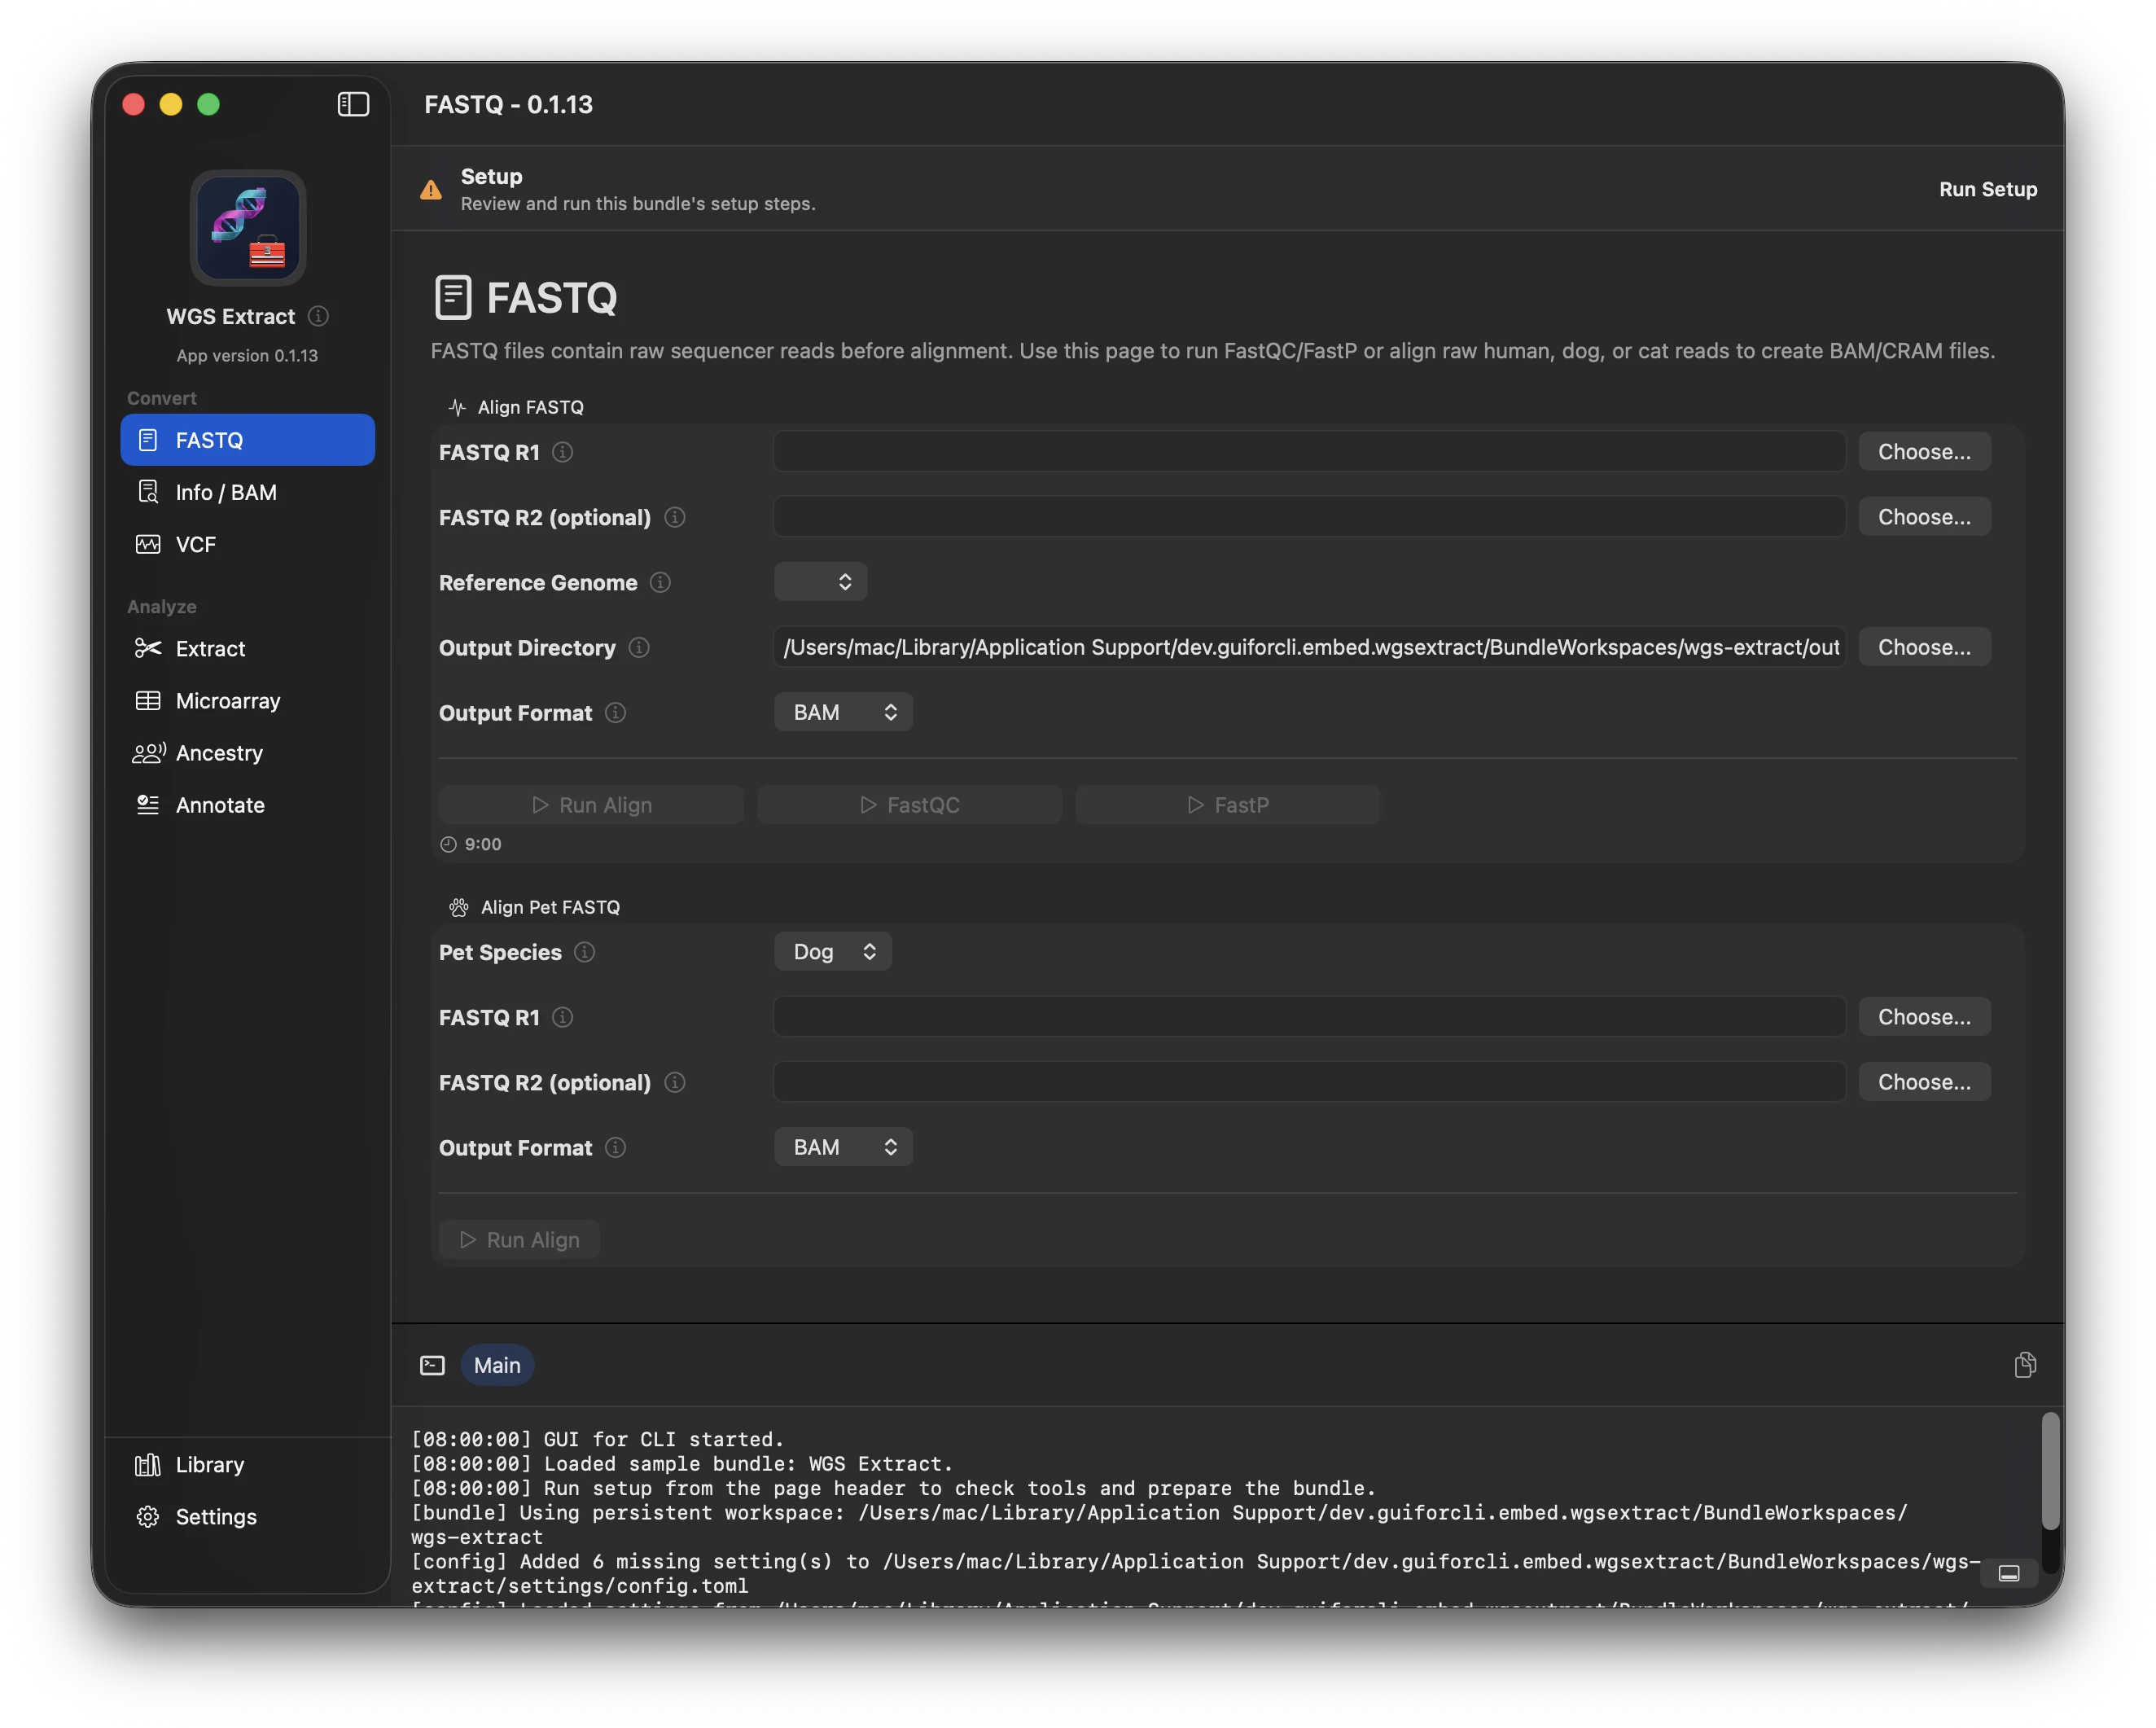The height and width of the screenshot is (1728, 2156).
Task: Open the Settings page
Action: tap(248, 1516)
